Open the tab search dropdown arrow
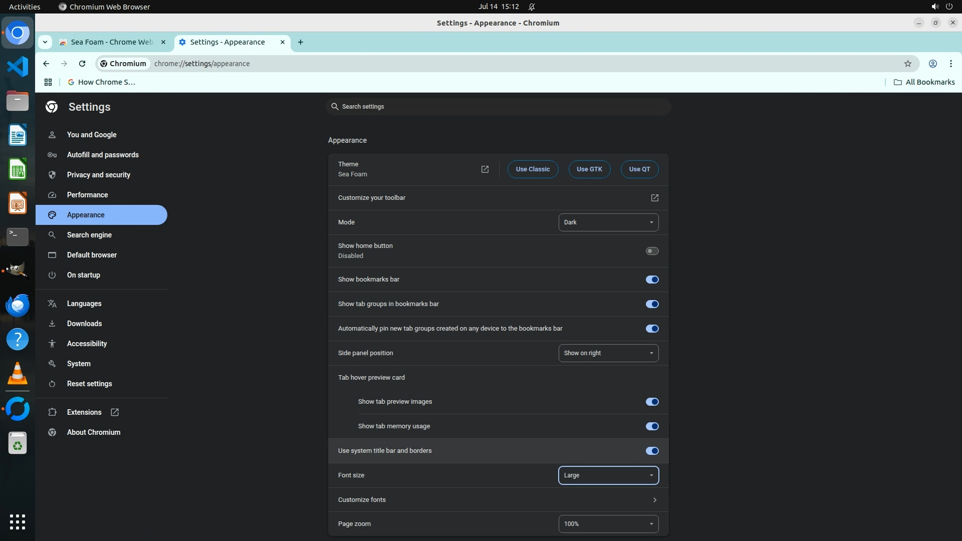This screenshot has height=541, width=962. point(45,42)
